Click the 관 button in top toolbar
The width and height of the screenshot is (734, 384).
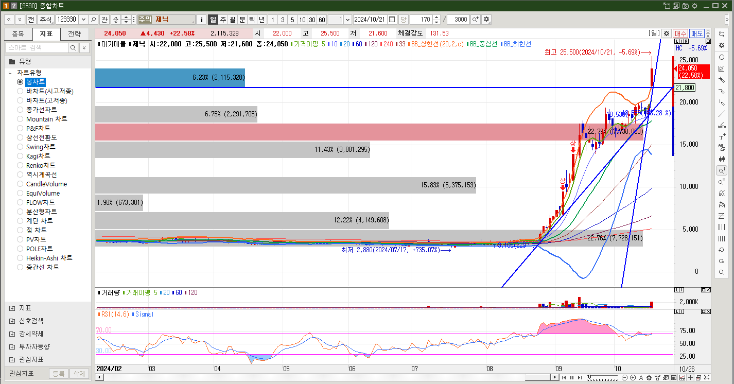point(104,20)
